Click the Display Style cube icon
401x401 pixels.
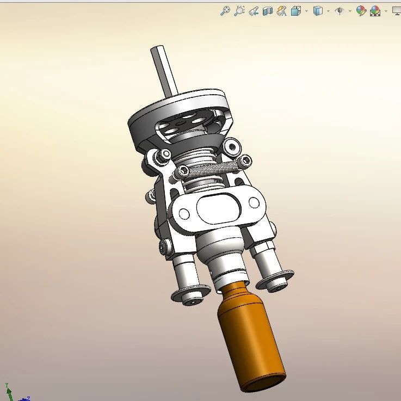pos(318,11)
